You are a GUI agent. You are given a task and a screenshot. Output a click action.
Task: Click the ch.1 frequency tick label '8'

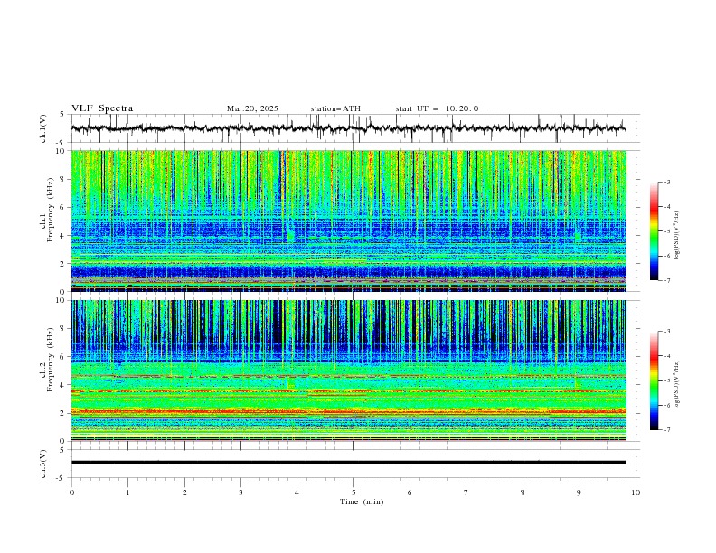[62, 179]
